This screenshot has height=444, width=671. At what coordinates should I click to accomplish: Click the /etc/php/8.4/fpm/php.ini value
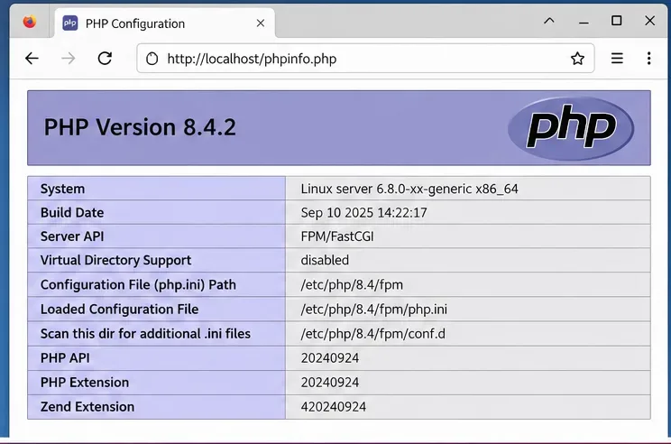[373, 310]
